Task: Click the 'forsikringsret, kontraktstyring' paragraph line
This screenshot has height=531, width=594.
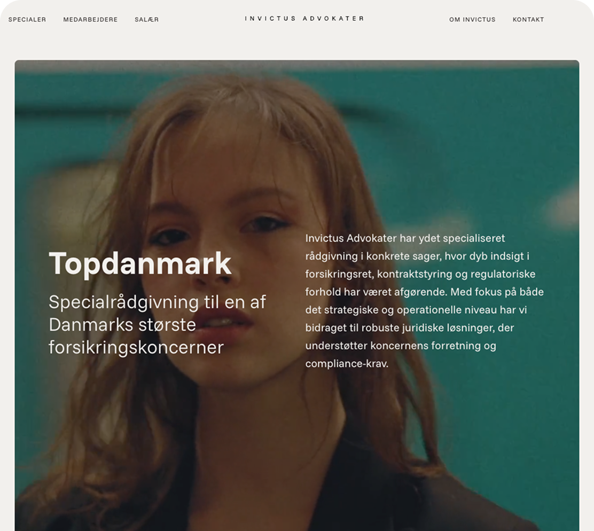Action: pyautogui.click(x=420, y=274)
